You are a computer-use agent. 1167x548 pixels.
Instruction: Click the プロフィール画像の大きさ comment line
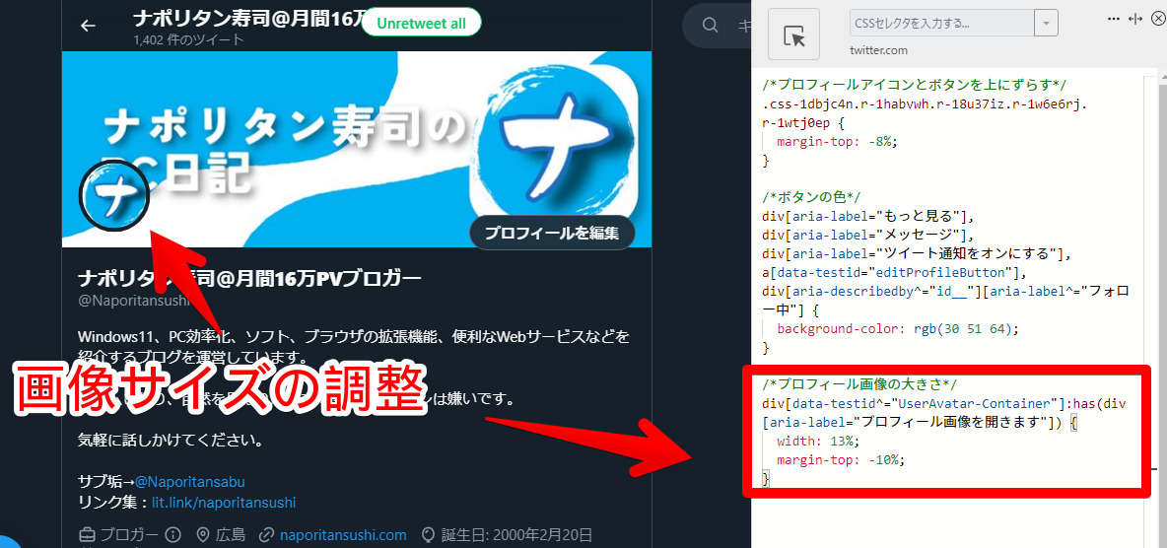pos(858,385)
